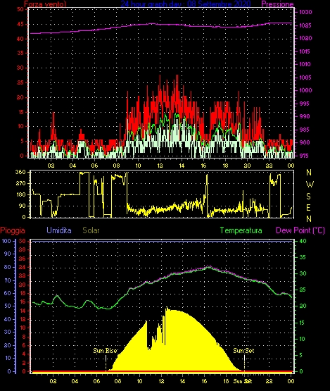This screenshot has width=330, height=391.
Task: Click the Forza vento legend label
Action: (x=45, y=4)
